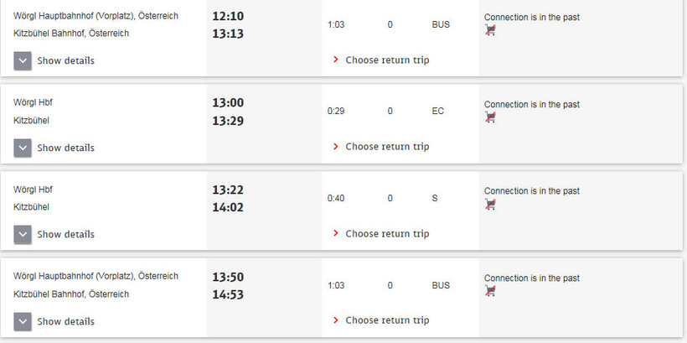Click the crossed-out cart icon for the 13:50 bus
Viewport: 687px width, 343px height.
pyautogui.click(x=490, y=291)
